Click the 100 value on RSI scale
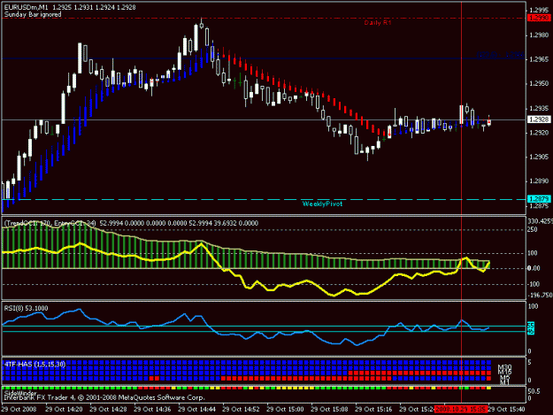Image resolution: width=553 pixels, height=415 pixels. tap(533, 306)
